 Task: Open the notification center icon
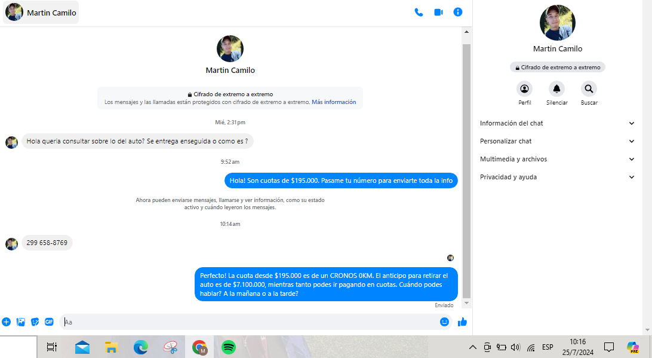point(609,347)
